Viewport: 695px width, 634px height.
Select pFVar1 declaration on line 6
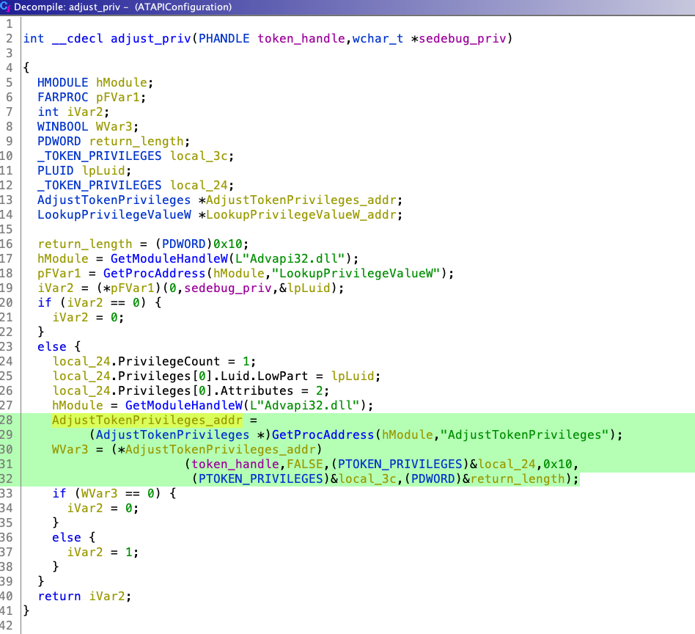118,97
